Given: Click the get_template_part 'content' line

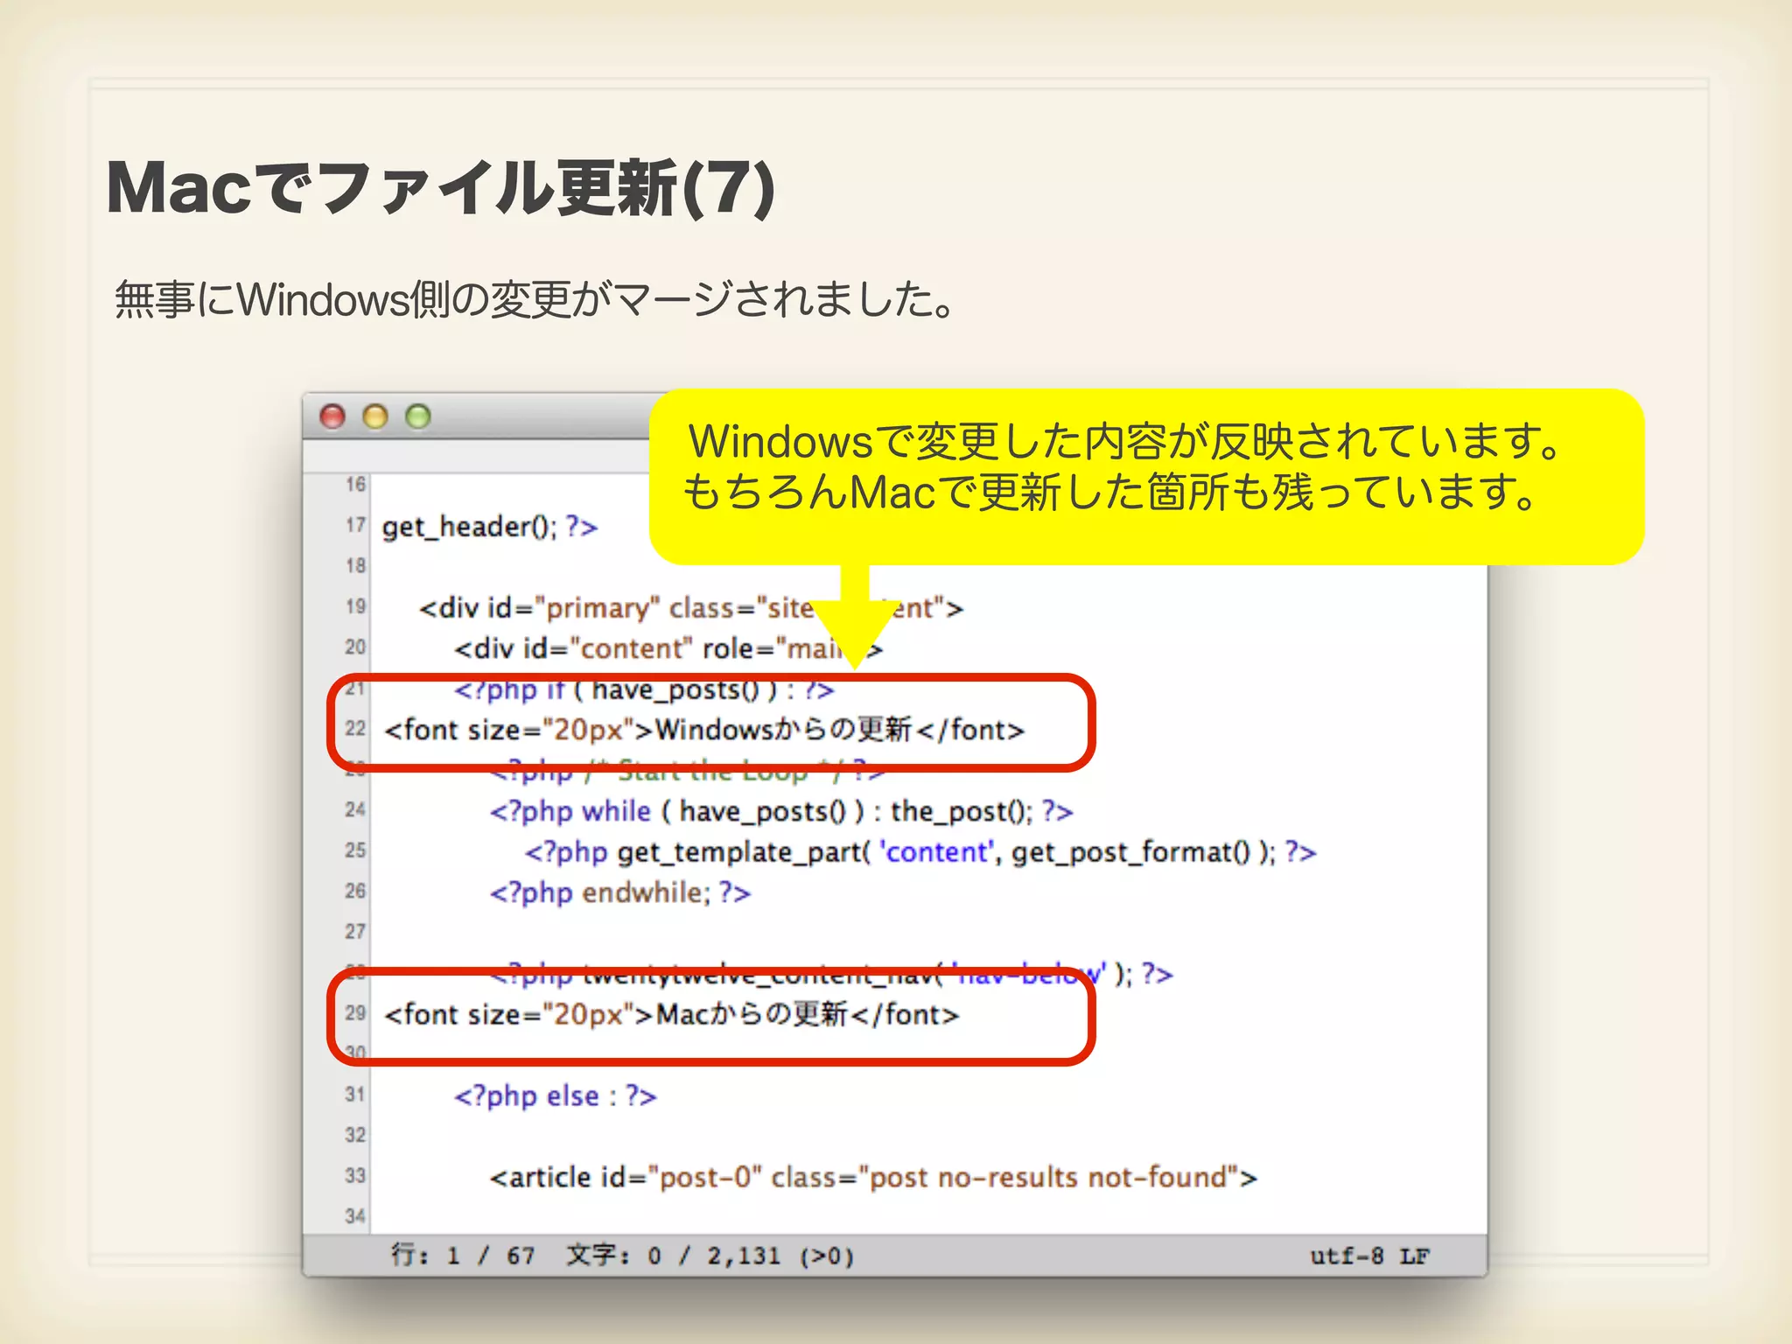Looking at the screenshot, I should coord(920,852).
